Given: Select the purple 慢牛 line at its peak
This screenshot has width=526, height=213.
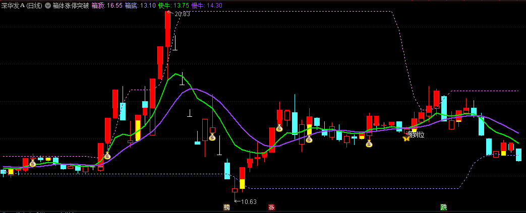Looking at the screenshot, I should (193, 89).
